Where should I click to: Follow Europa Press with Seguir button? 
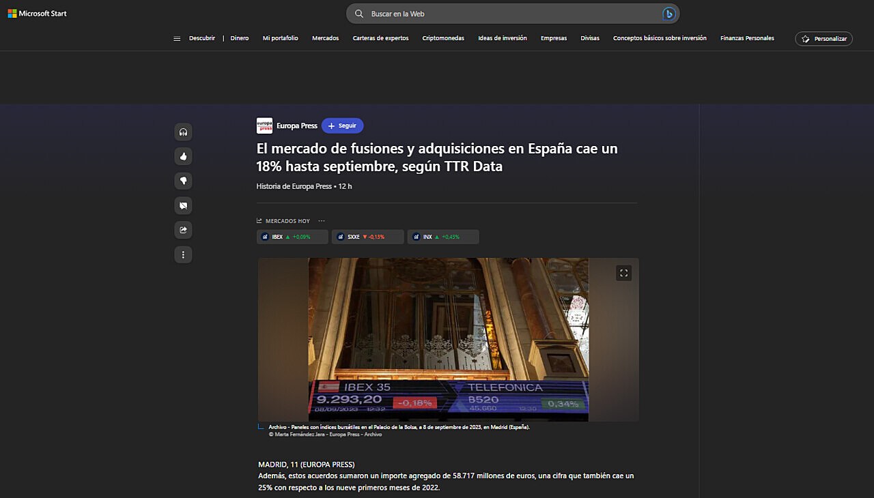coord(342,126)
